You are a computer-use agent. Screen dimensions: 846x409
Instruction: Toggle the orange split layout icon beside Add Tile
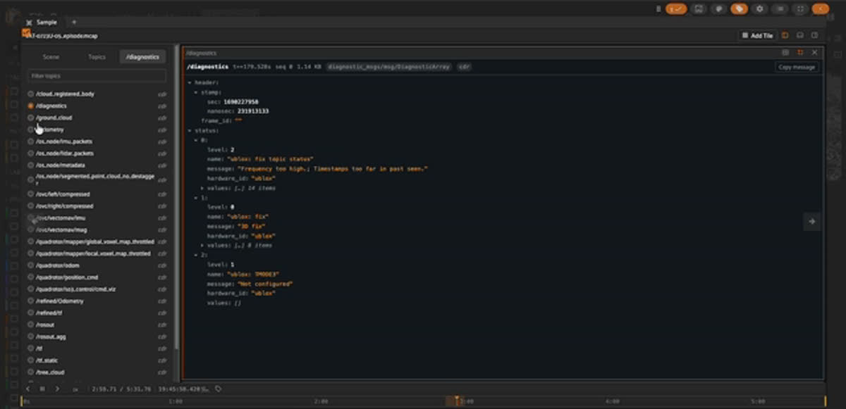pyautogui.click(x=785, y=35)
